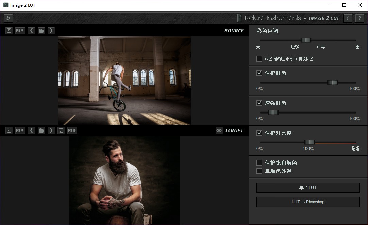The image size is (368, 225).
Task: Enable the 单颜色外观 checkbox
Action: point(259,171)
